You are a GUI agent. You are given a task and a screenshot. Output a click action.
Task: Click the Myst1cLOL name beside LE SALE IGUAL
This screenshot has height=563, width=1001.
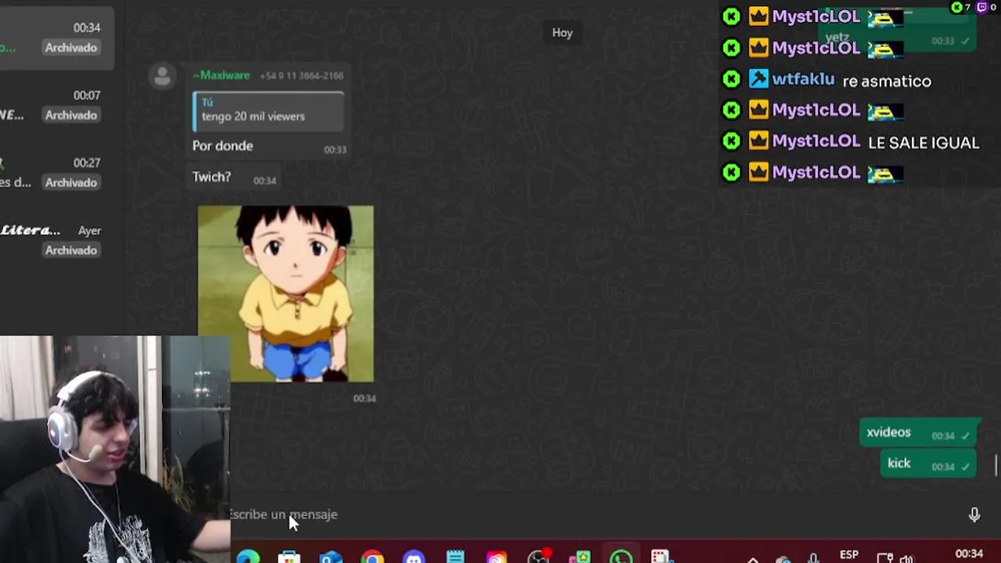816,141
